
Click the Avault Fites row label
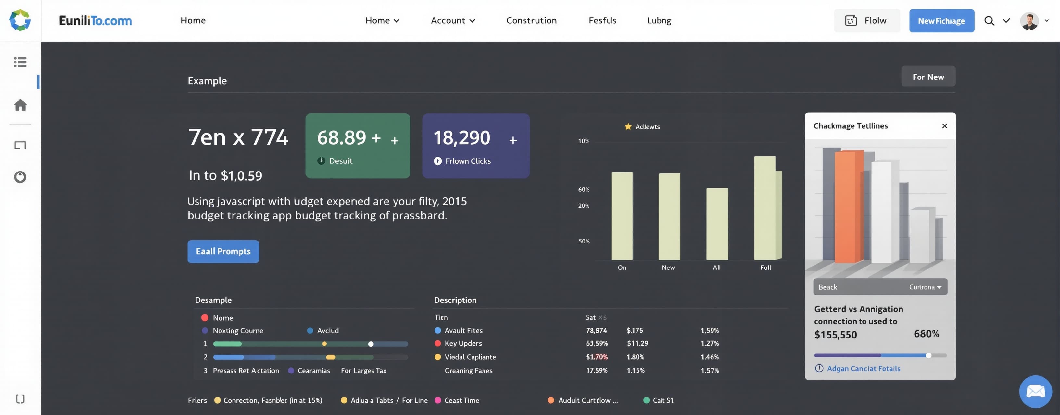463,330
